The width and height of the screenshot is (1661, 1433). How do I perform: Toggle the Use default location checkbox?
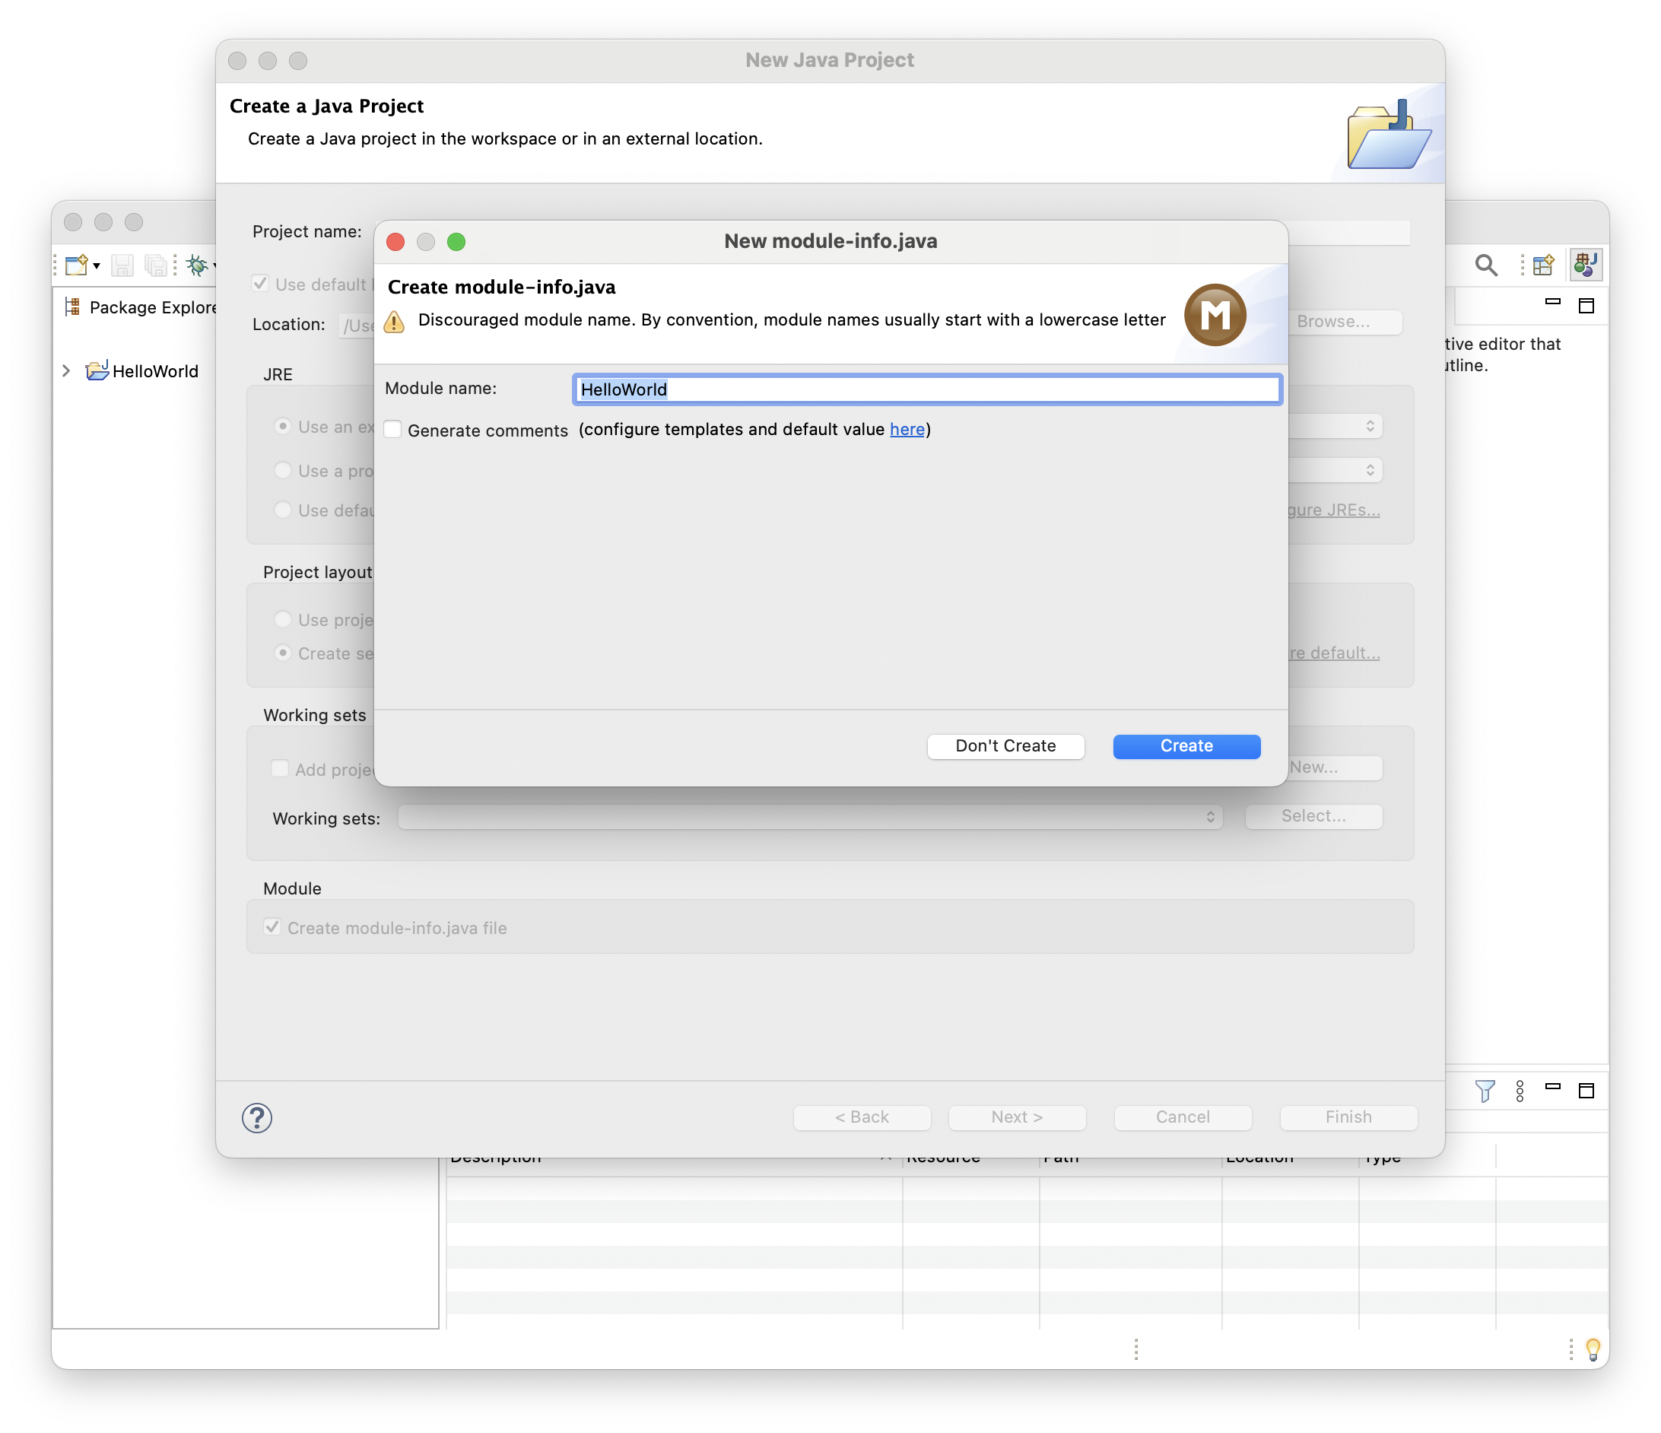point(260,284)
